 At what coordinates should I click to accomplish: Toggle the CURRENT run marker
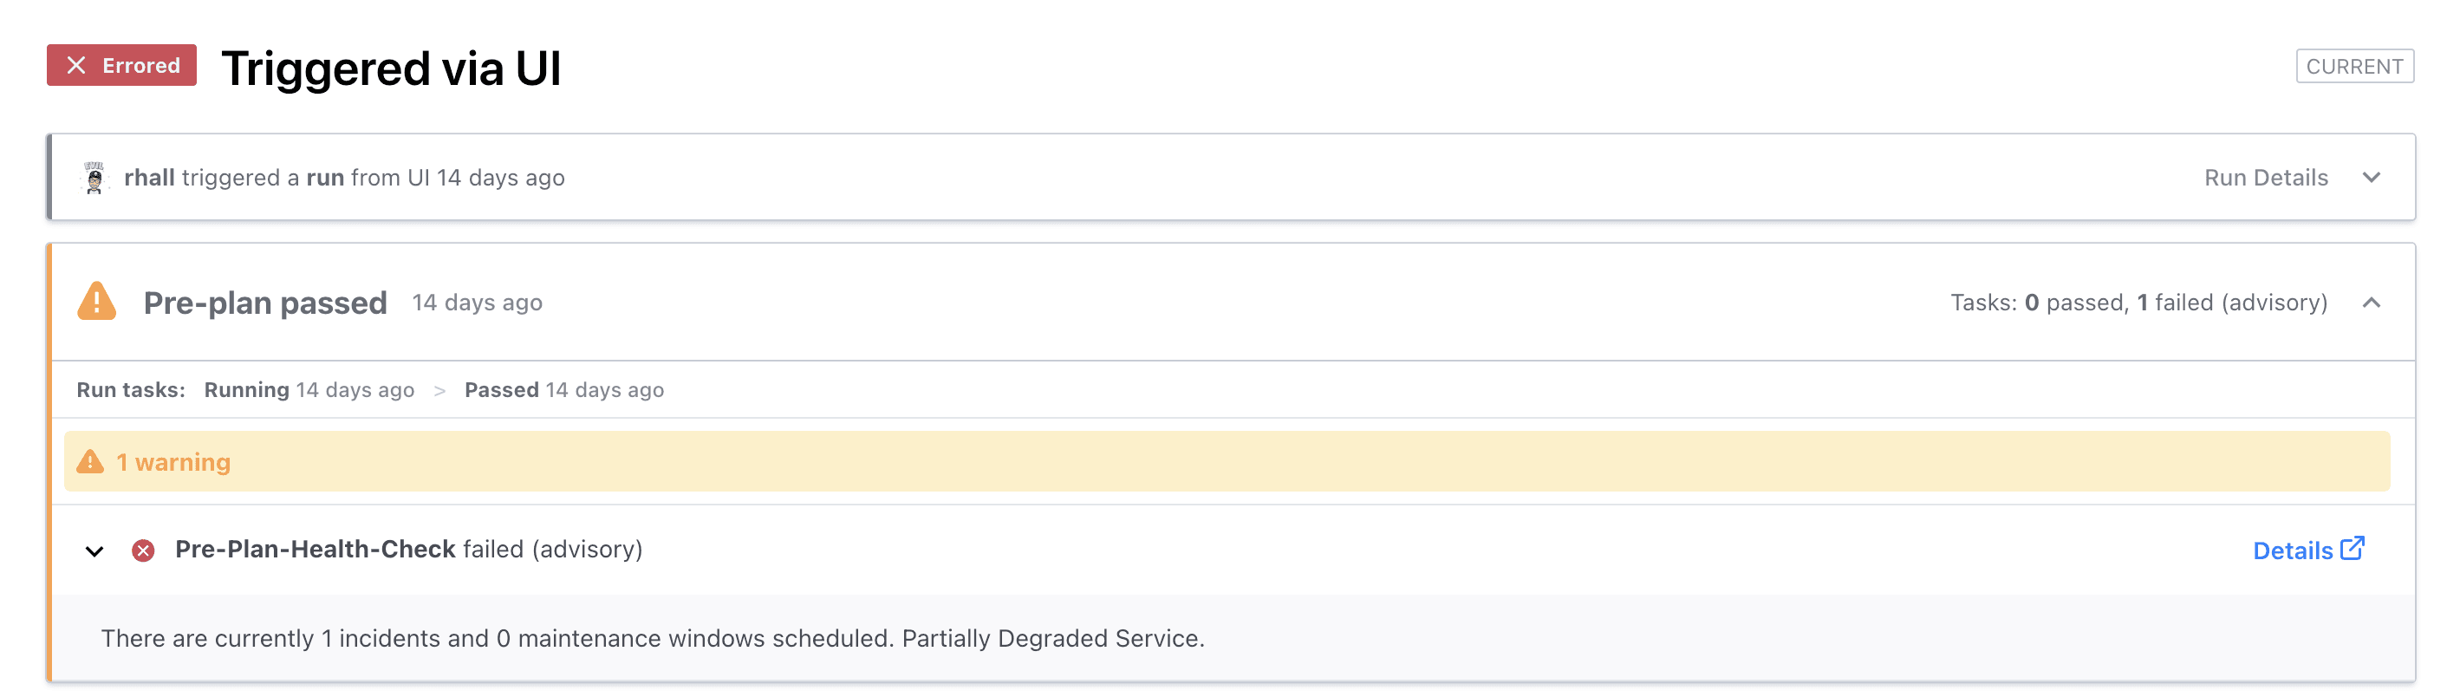(x=2356, y=66)
